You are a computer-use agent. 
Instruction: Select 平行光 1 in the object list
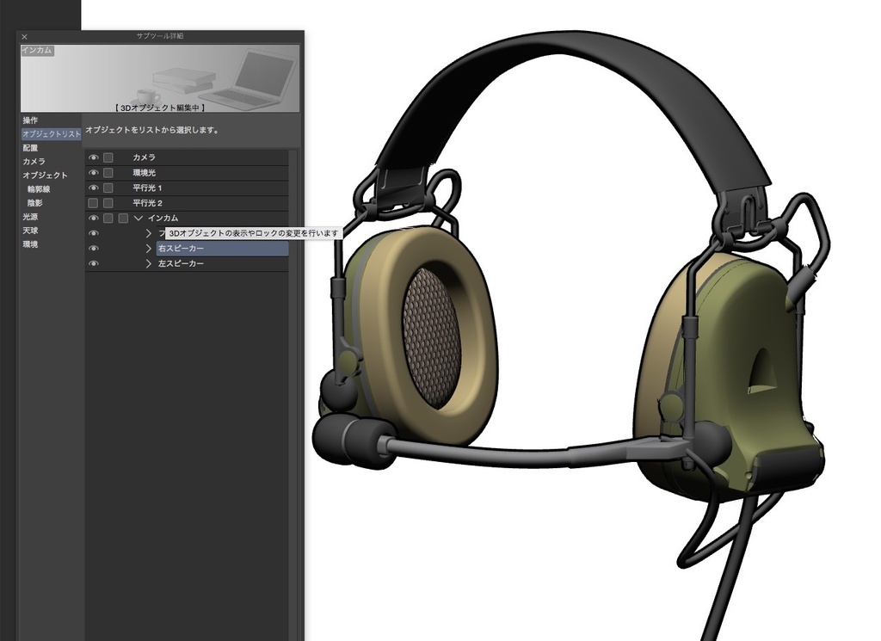pos(147,188)
